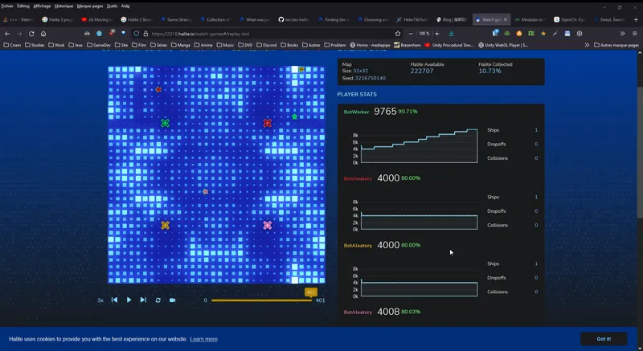Go back with browser back arrow

click(7, 34)
